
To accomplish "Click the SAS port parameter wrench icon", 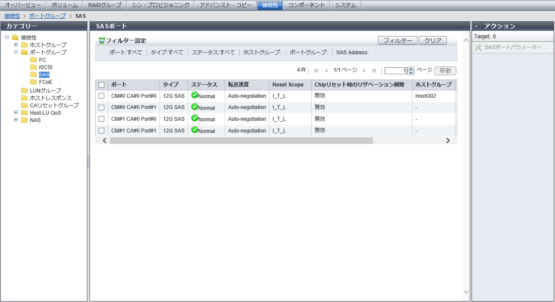I will [478, 47].
